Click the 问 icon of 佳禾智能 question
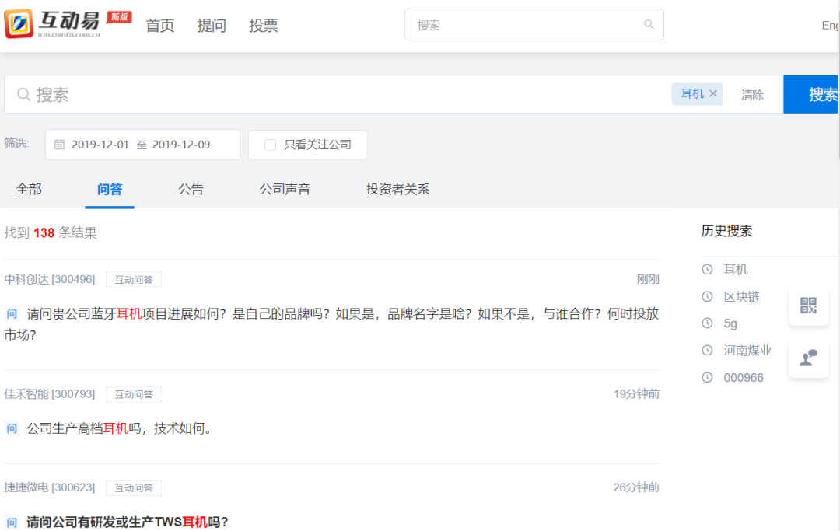This screenshot has height=531, width=840. coord(12,428)
